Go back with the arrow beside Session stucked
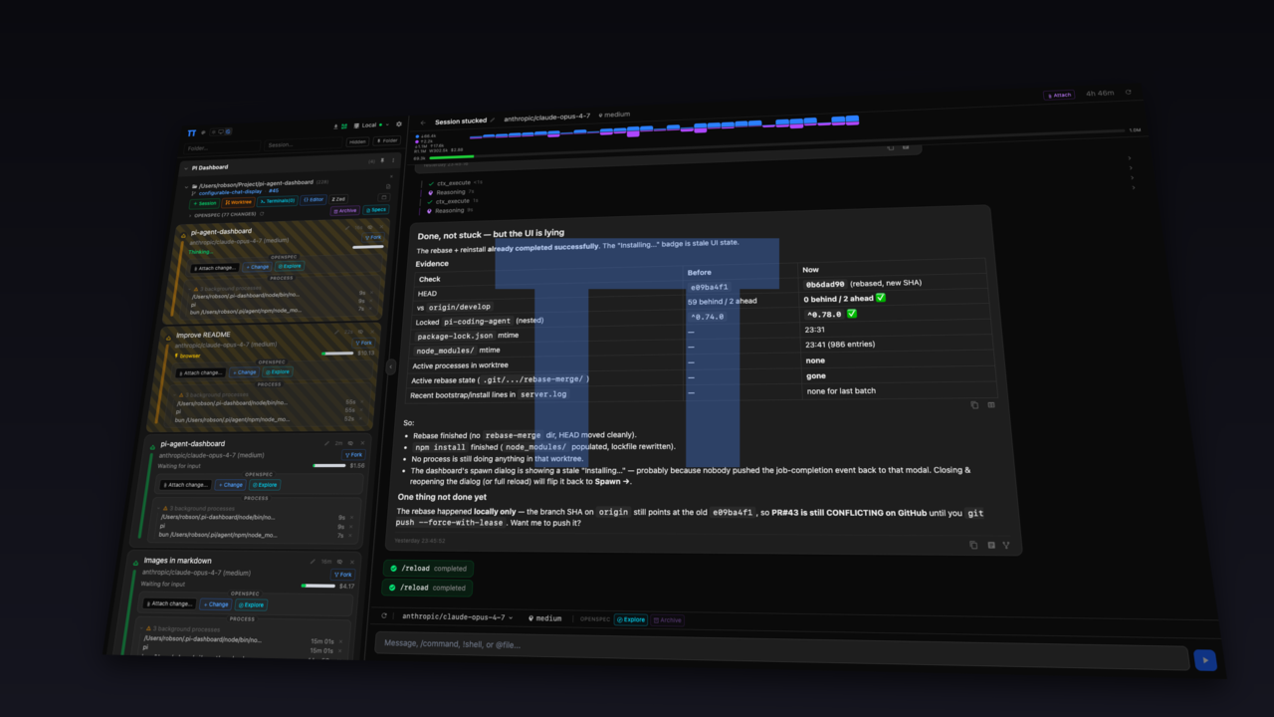This screenshot has height=717, width=1274. pos(423,122)
